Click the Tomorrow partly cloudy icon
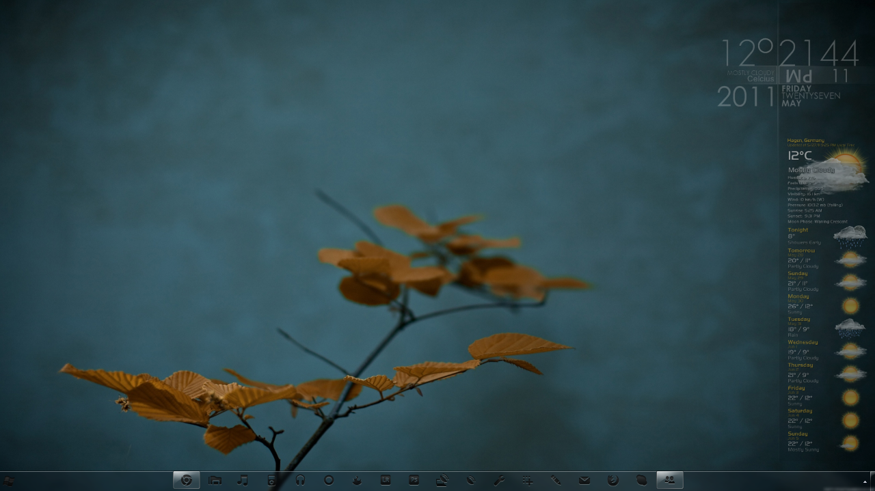 coord(850,259)
